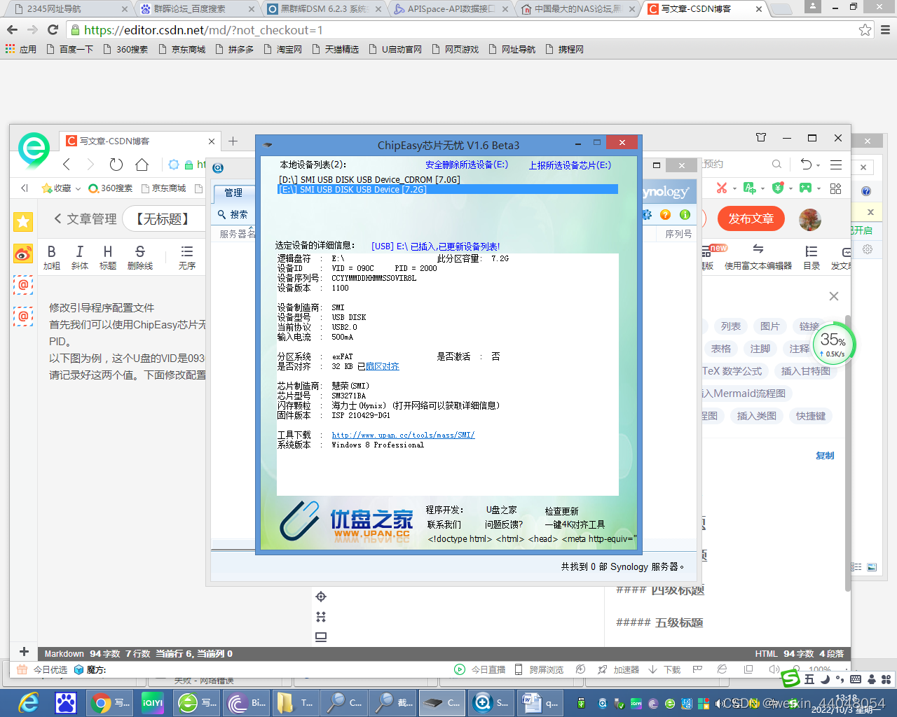897x717 pixels.
Task: Click the 搜索 search button in Synology Assistant
Action: 233,214
